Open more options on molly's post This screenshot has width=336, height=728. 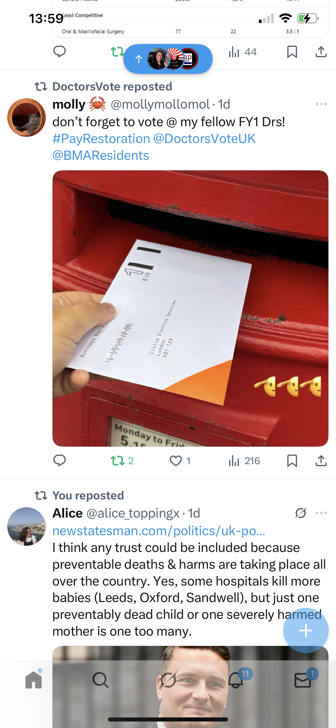(321, 104)
